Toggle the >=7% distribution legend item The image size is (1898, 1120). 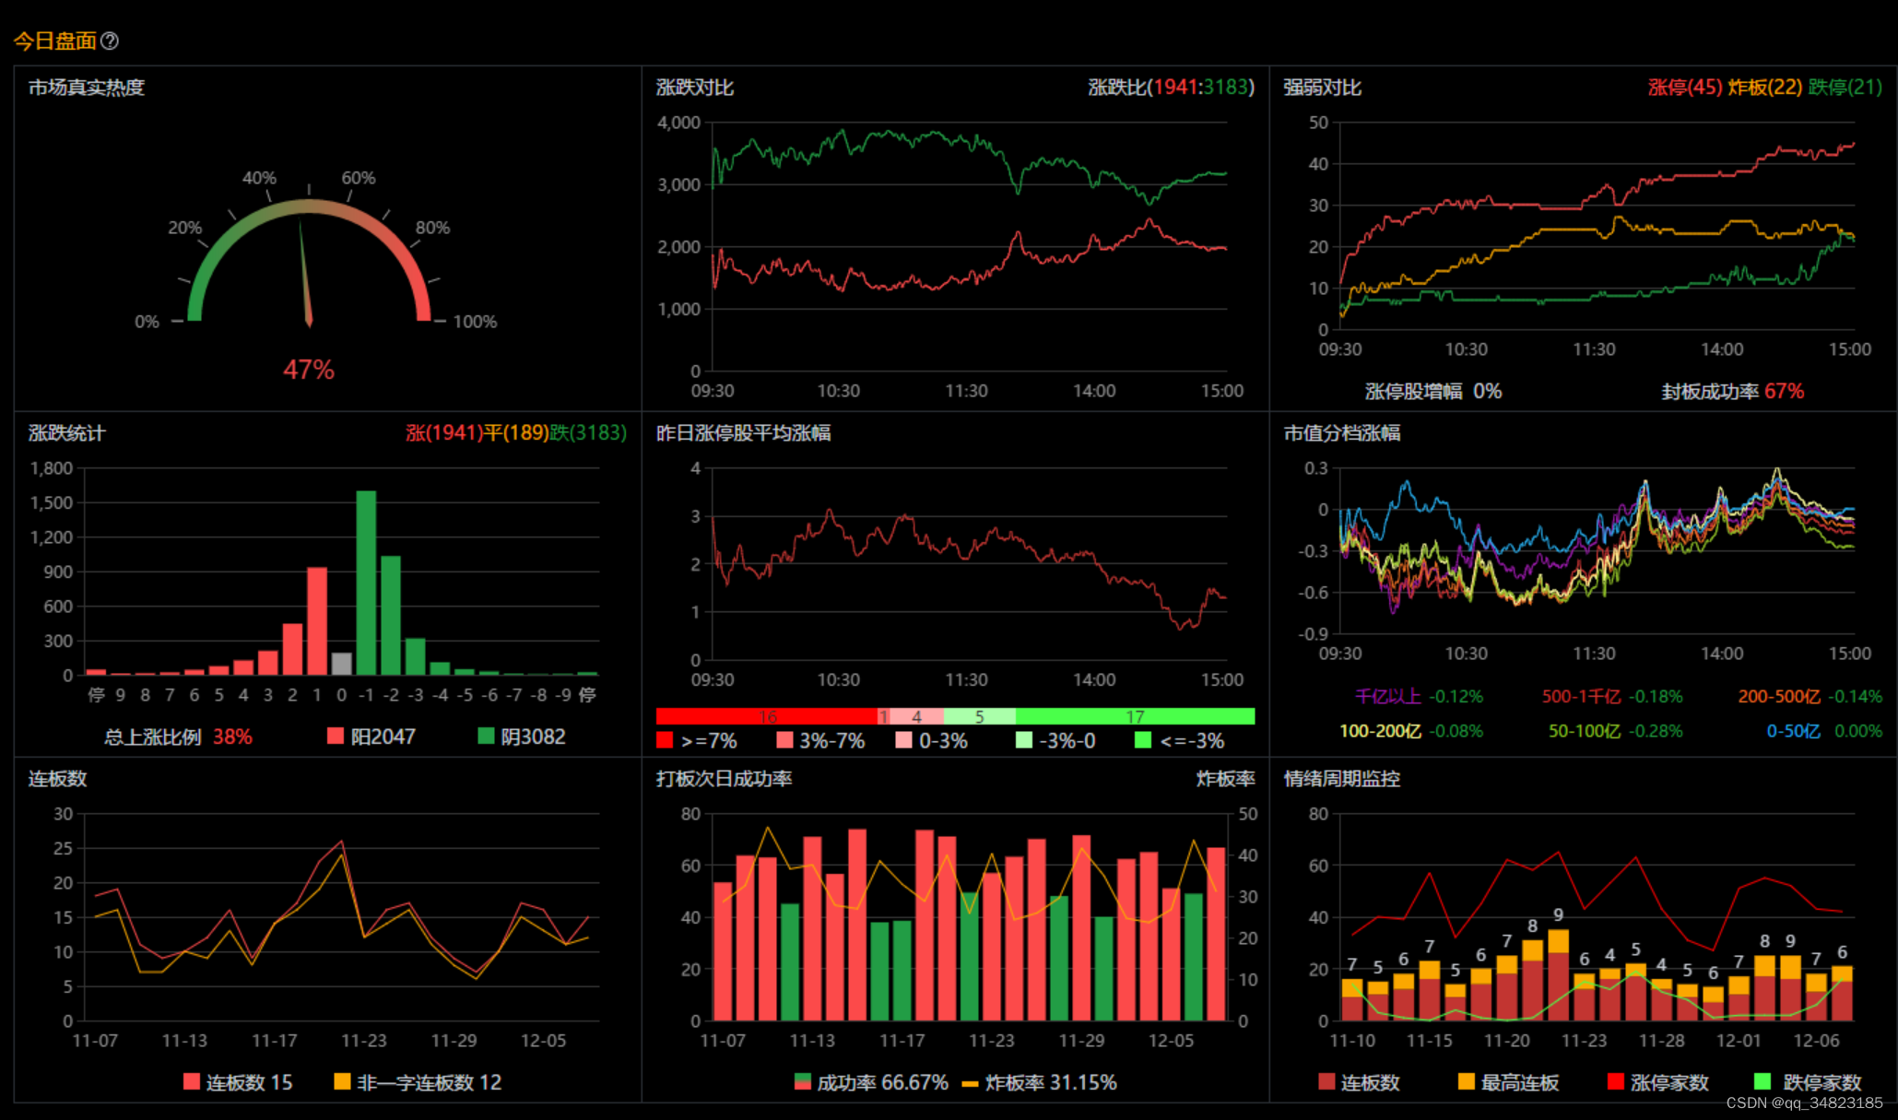(665, 740)
